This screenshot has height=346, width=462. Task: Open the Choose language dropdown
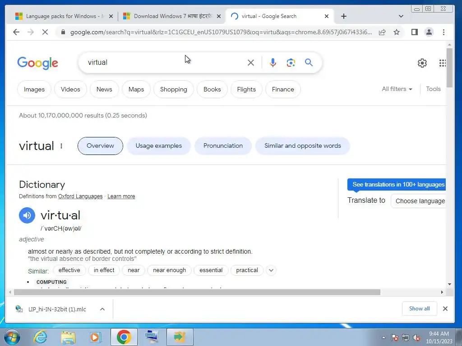tap(418, 201)
